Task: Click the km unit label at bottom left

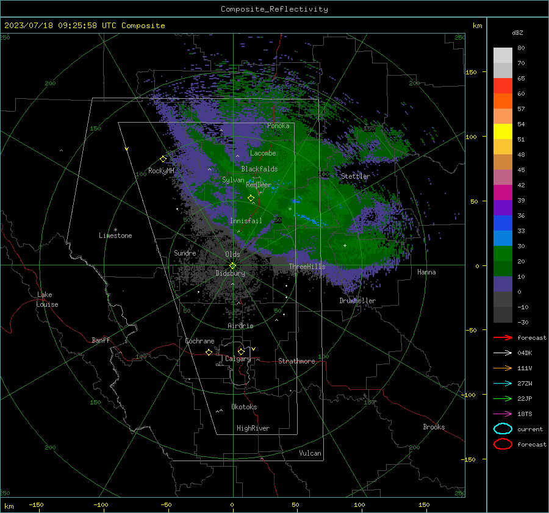Action: (9, 506)
